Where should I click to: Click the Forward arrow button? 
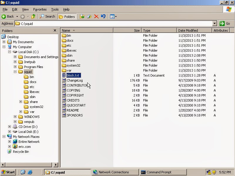(23, 16)
